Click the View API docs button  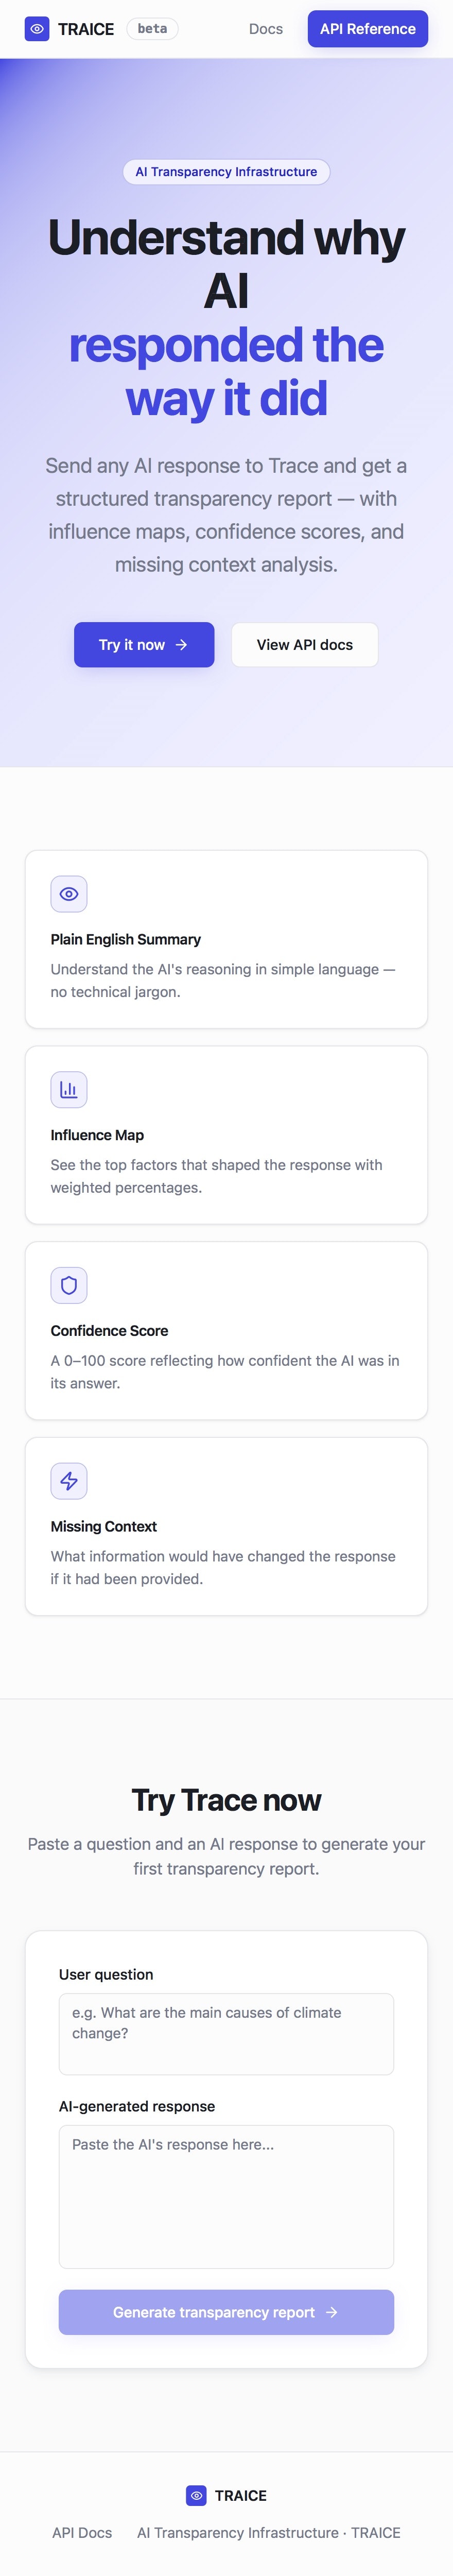304,645
